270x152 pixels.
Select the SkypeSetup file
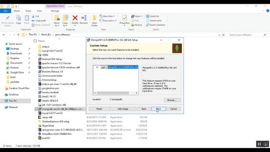48,126
